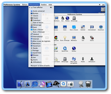Select Date et heure from the menu

41,23
